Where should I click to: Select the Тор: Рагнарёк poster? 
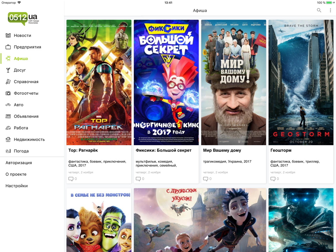99,83
